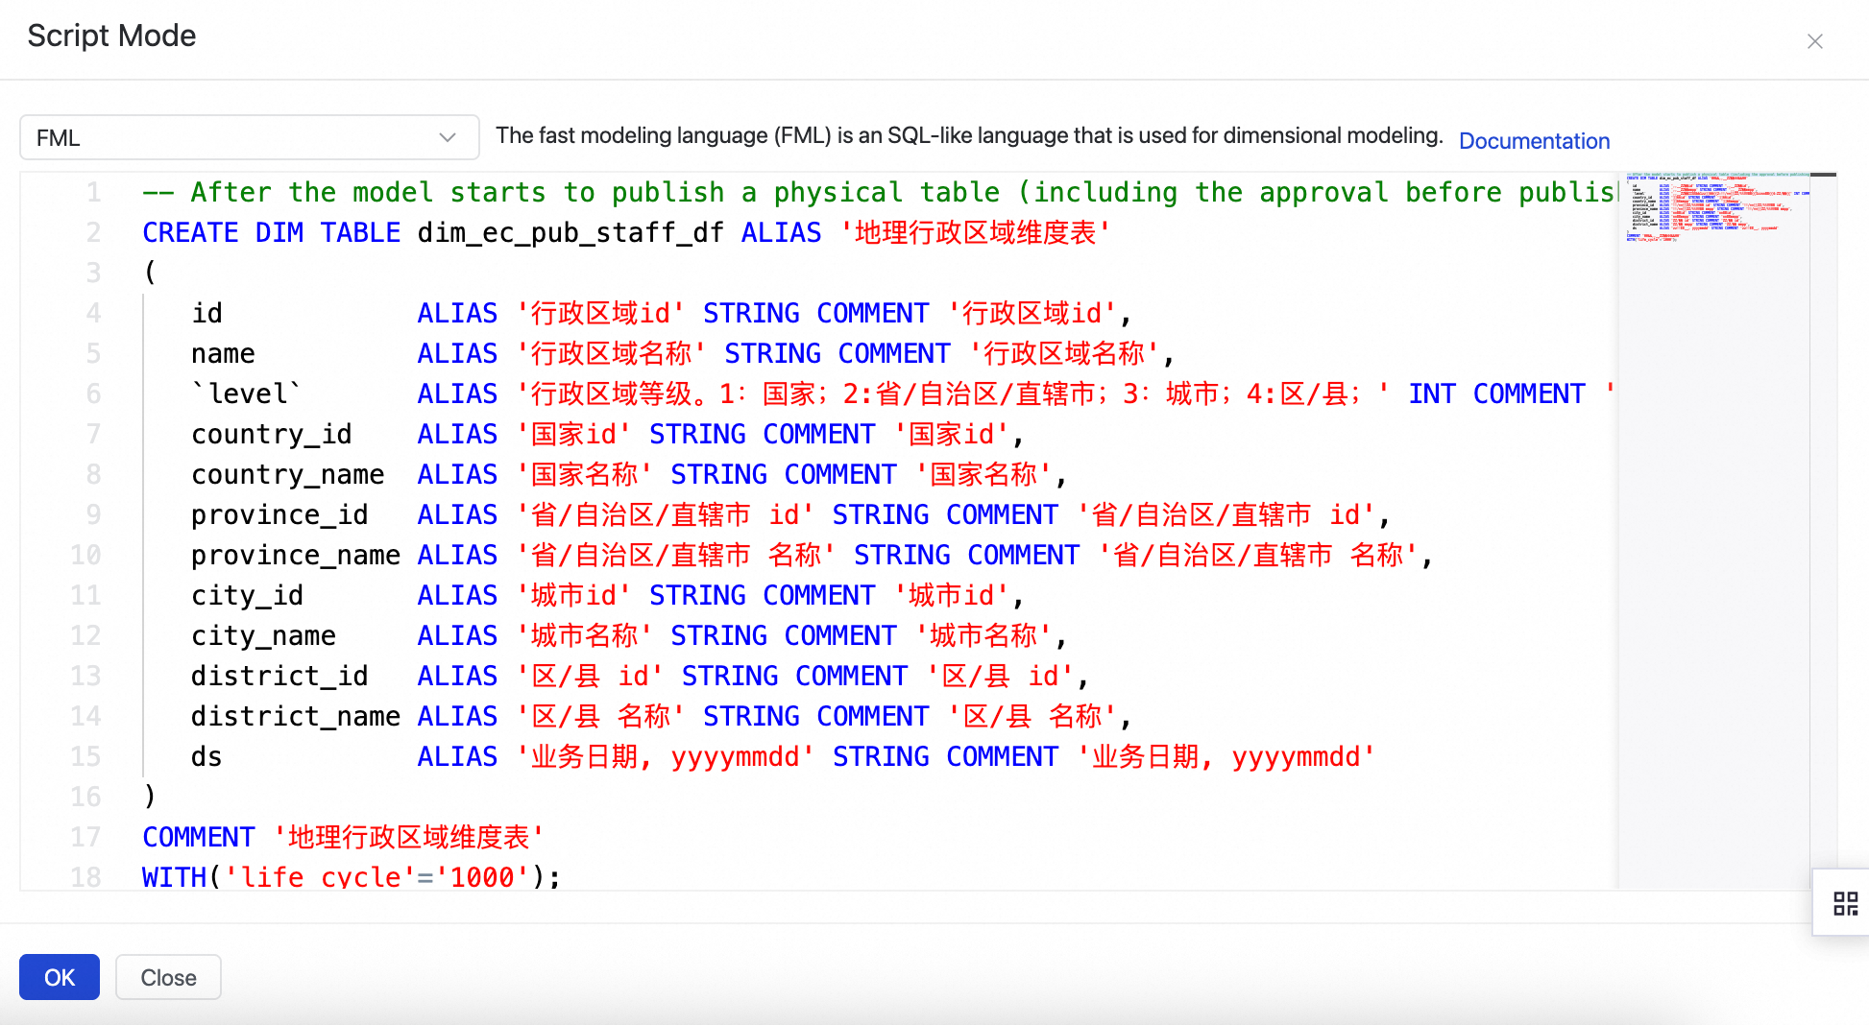Open the FML language dropdown

click(249, 137)
